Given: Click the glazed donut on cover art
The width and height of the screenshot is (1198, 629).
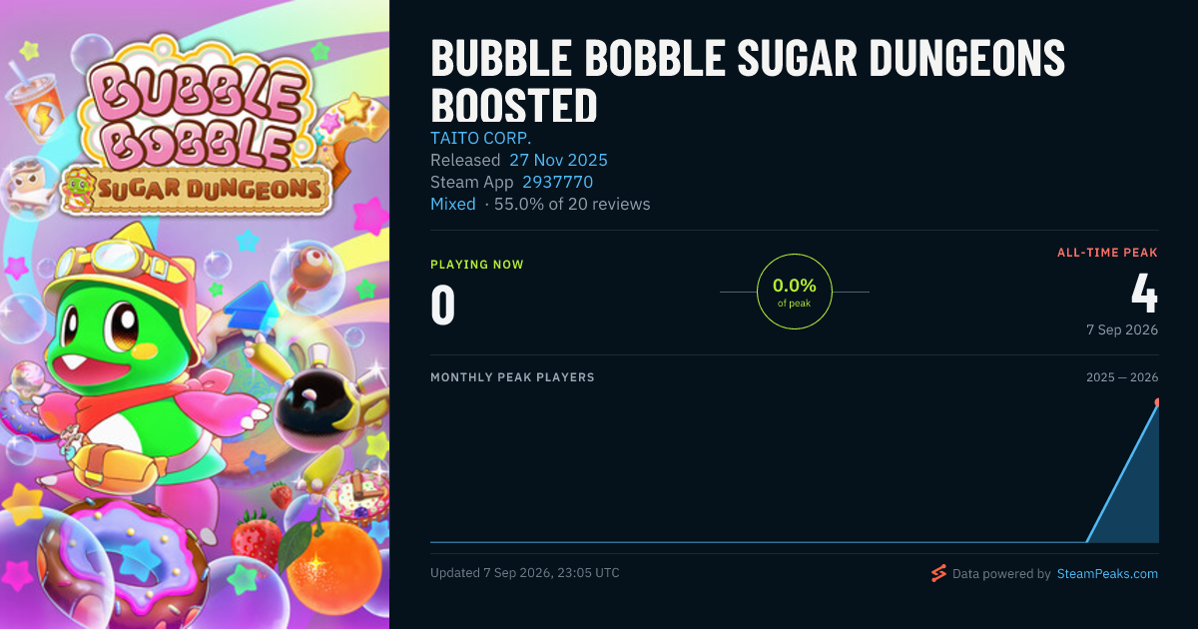Looking at the screenshot, I should point(125,559).
